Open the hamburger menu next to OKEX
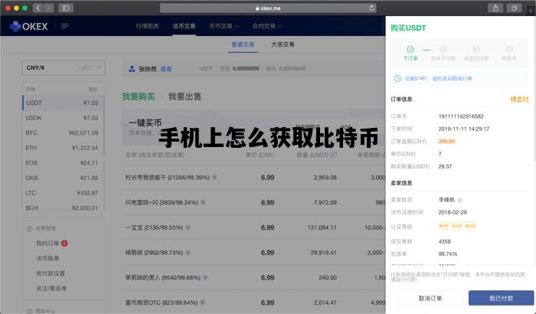Image resolution: width=536 pixels, height=314 pixels. tap(65, 26)
